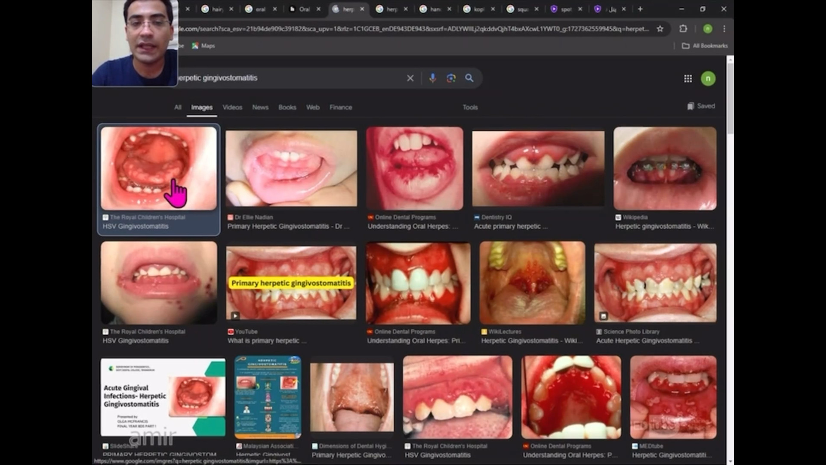Start voice search with the microphone icon
The width and height of the screenshot is (826, 465).
pos(432,78)
